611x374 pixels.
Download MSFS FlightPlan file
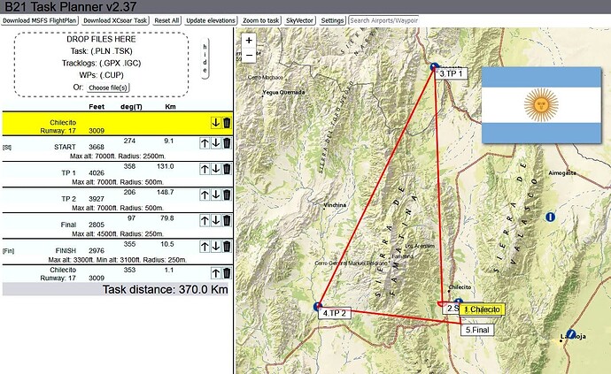(40, 20)
